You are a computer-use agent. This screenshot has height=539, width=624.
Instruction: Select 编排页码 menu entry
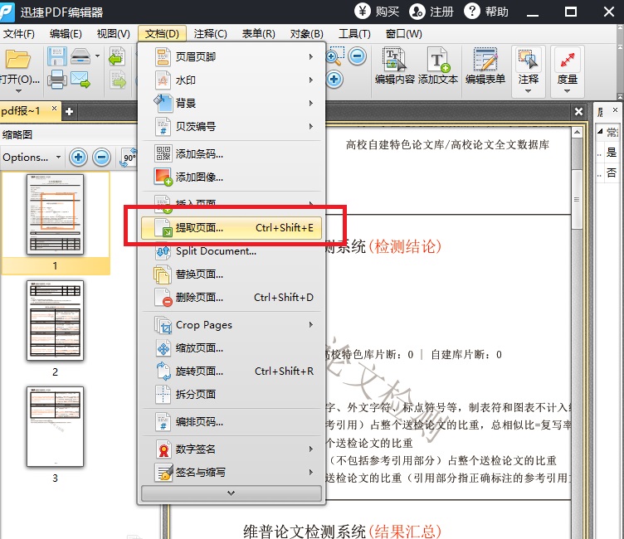pos(232,421)
